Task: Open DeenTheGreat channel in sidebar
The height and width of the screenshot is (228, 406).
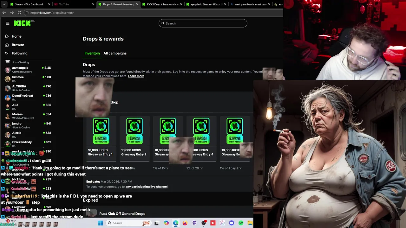Action: (x=28, y=97)
